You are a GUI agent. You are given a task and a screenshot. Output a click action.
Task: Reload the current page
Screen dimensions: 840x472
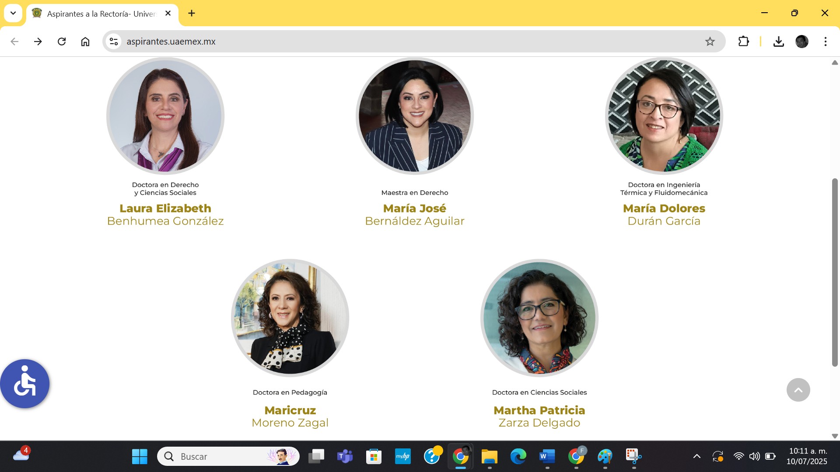pyautogui.click(x=62, y=42)
